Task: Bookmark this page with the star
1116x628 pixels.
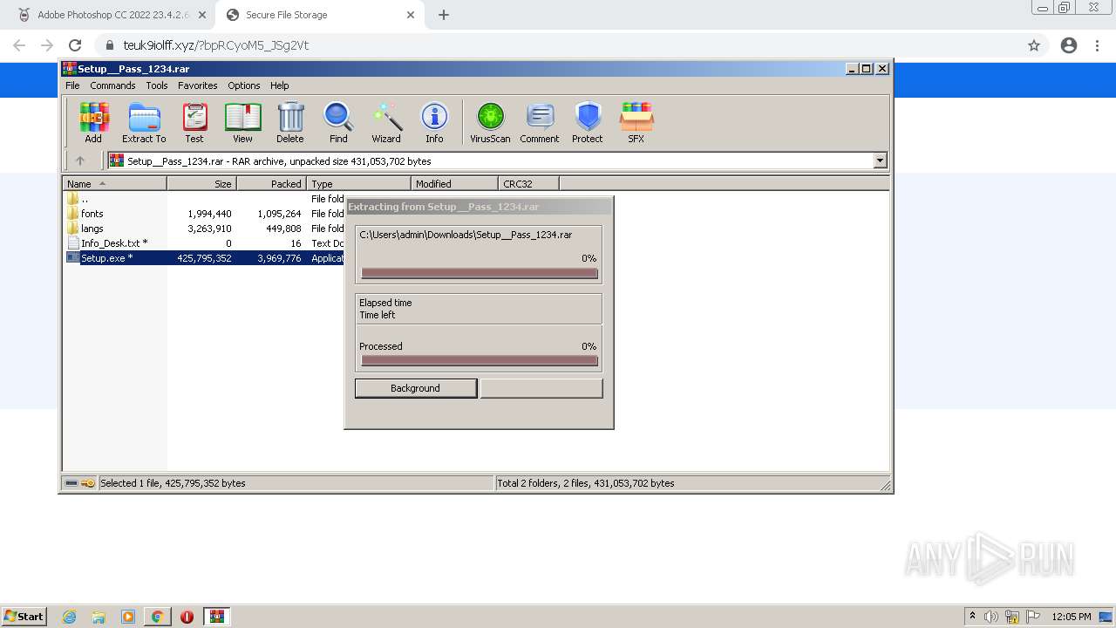Action: [1034, 45]
